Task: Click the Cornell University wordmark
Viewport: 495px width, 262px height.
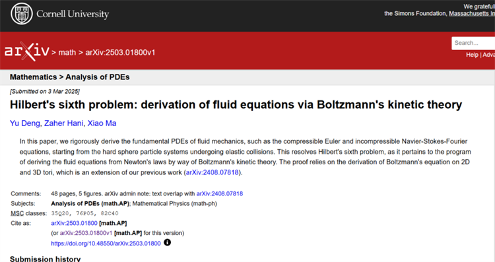Action: coord(73,14)
